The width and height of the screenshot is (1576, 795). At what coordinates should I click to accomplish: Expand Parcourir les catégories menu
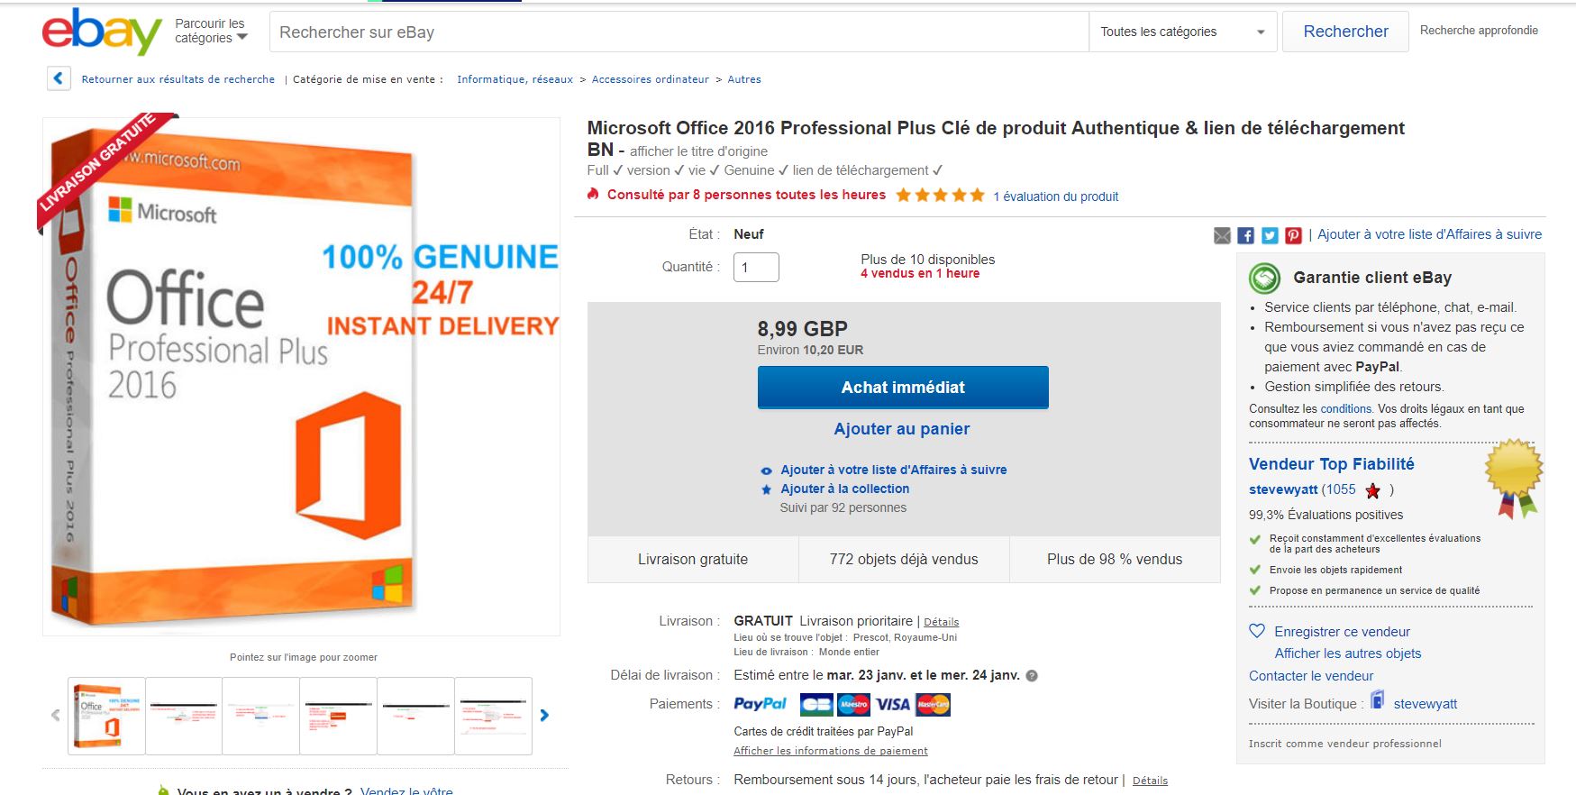(212, 31)
